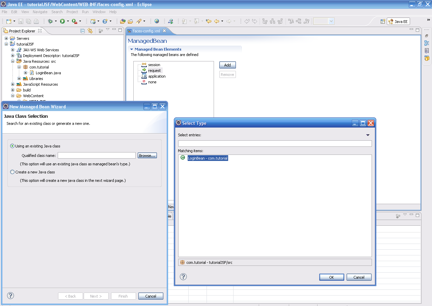Expand the Servers tree node
This screenshot has height=306, width=432.
[x=6, y=38]
